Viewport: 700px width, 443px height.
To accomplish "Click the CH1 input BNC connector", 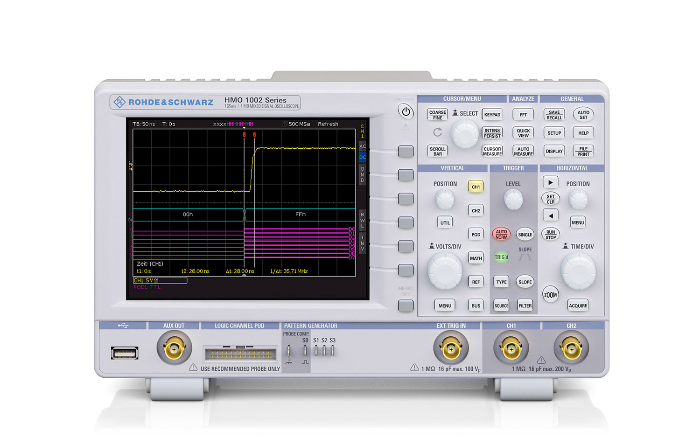I will 511,348.
